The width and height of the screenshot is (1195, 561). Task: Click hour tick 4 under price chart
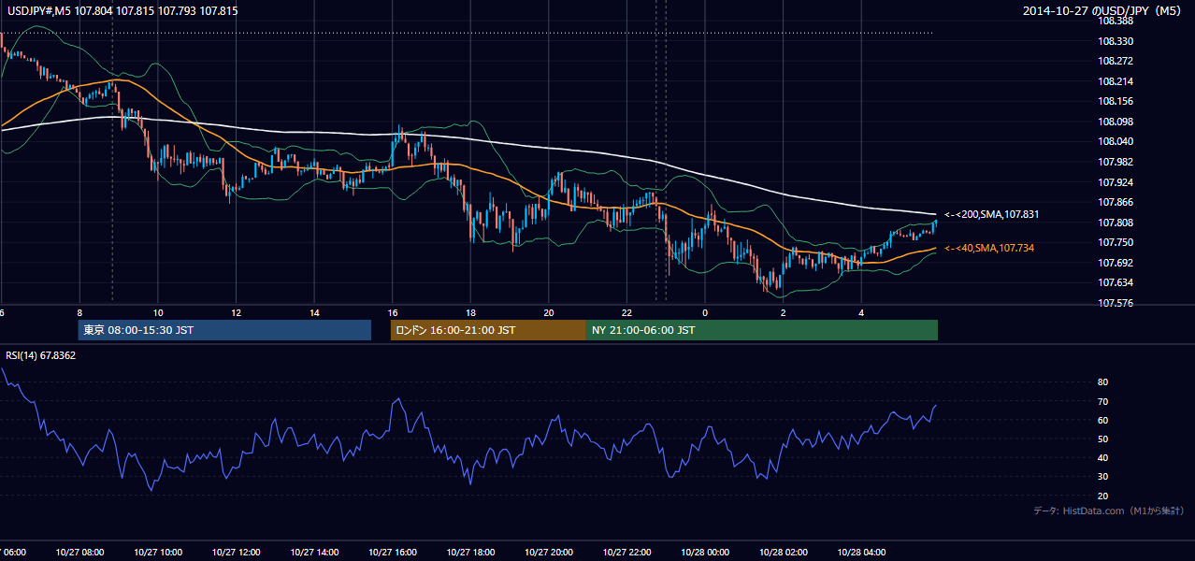tap(861, 313)
